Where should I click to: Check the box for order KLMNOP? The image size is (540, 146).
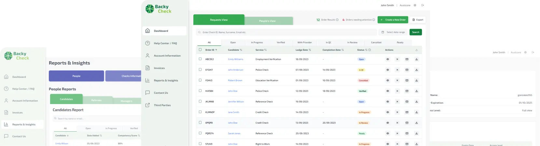pyautogui.click(x=200, y=112)
